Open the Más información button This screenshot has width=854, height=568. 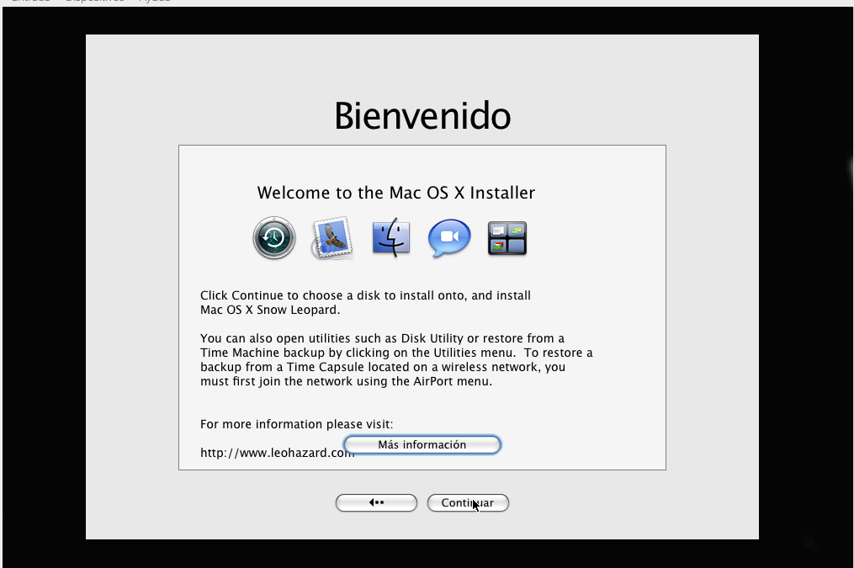(x=422, y=445)
